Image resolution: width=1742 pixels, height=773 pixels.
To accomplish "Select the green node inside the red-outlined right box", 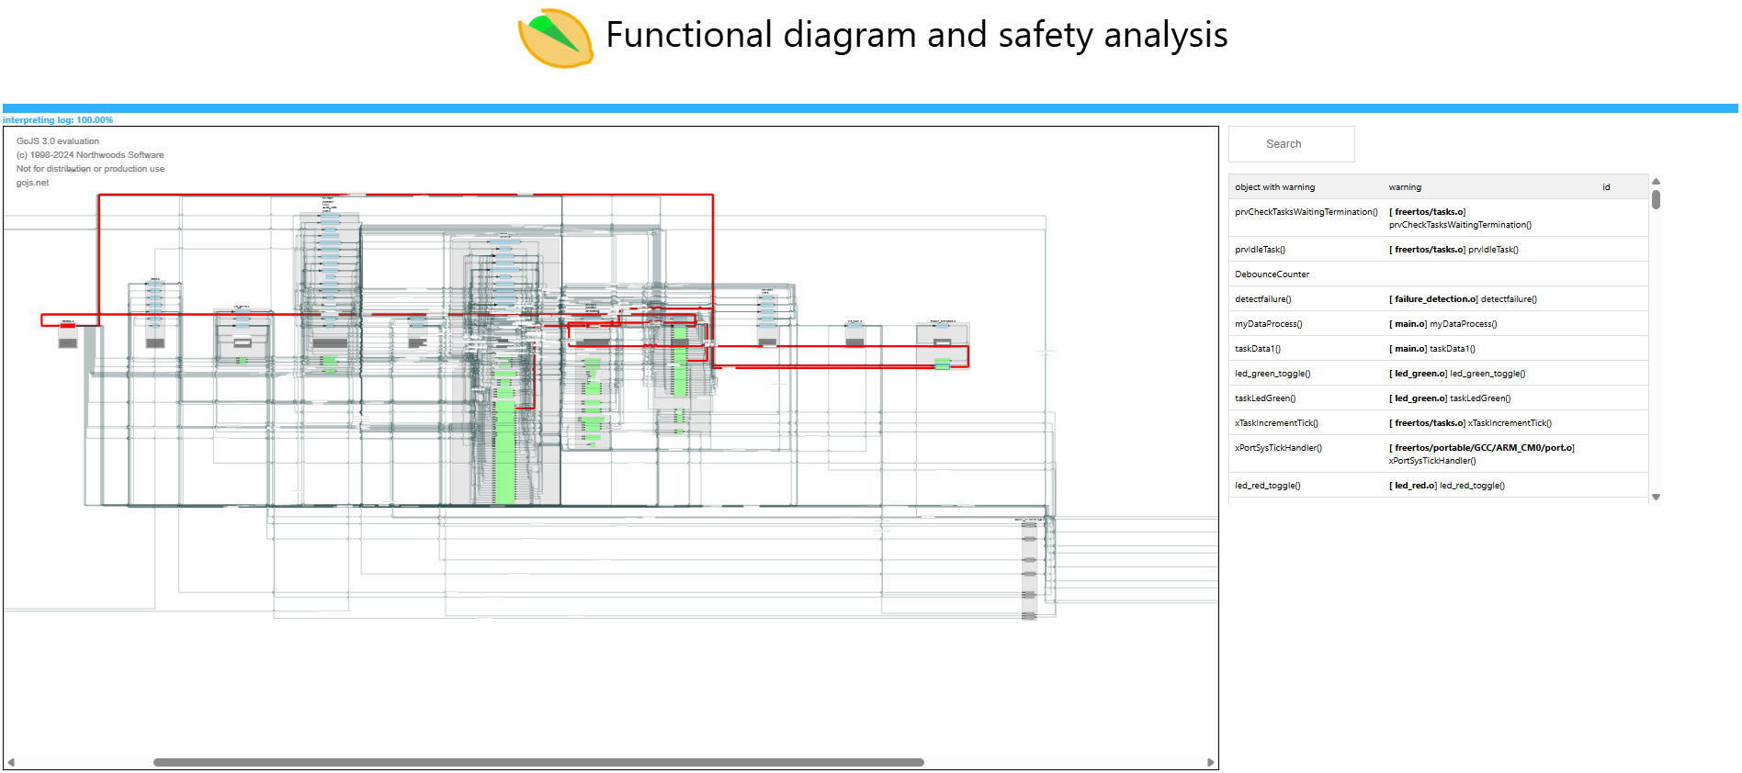I will point(942,364).
